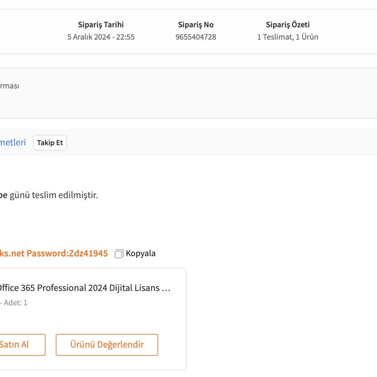Open the blue seller link ending in 'metleri'
This screenshot has height=377, width=377.
pos(13,142)
